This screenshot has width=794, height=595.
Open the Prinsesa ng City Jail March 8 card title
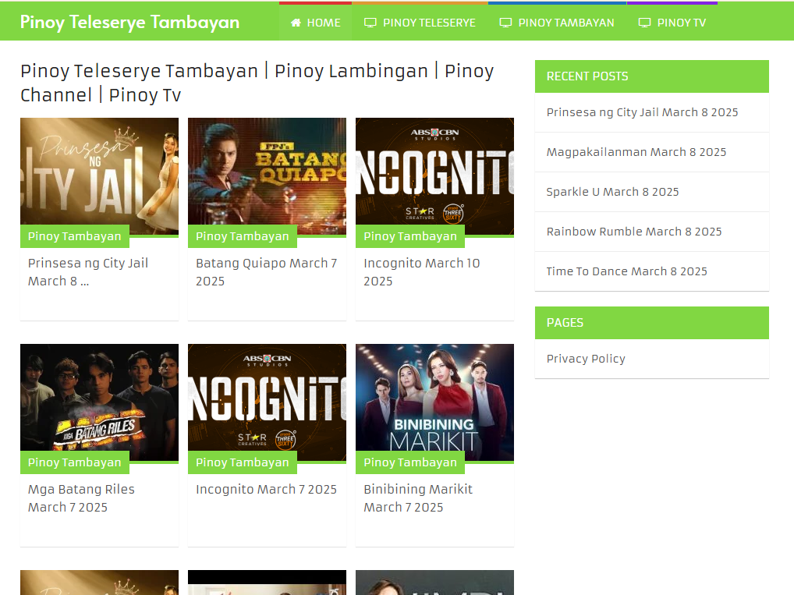[88, 272]
